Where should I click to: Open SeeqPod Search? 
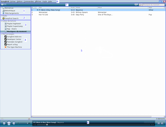pyautogui.click(x=10, y=18)
